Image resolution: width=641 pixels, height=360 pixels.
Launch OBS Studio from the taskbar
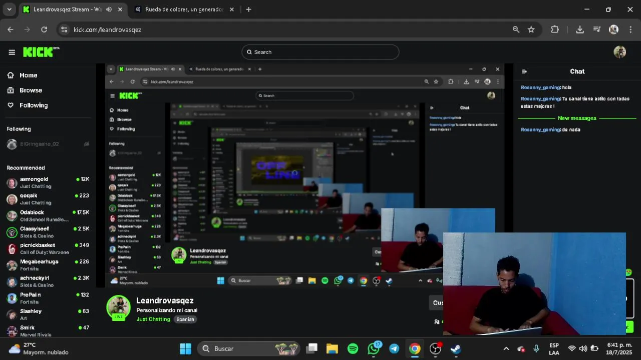tap(436, 348)
